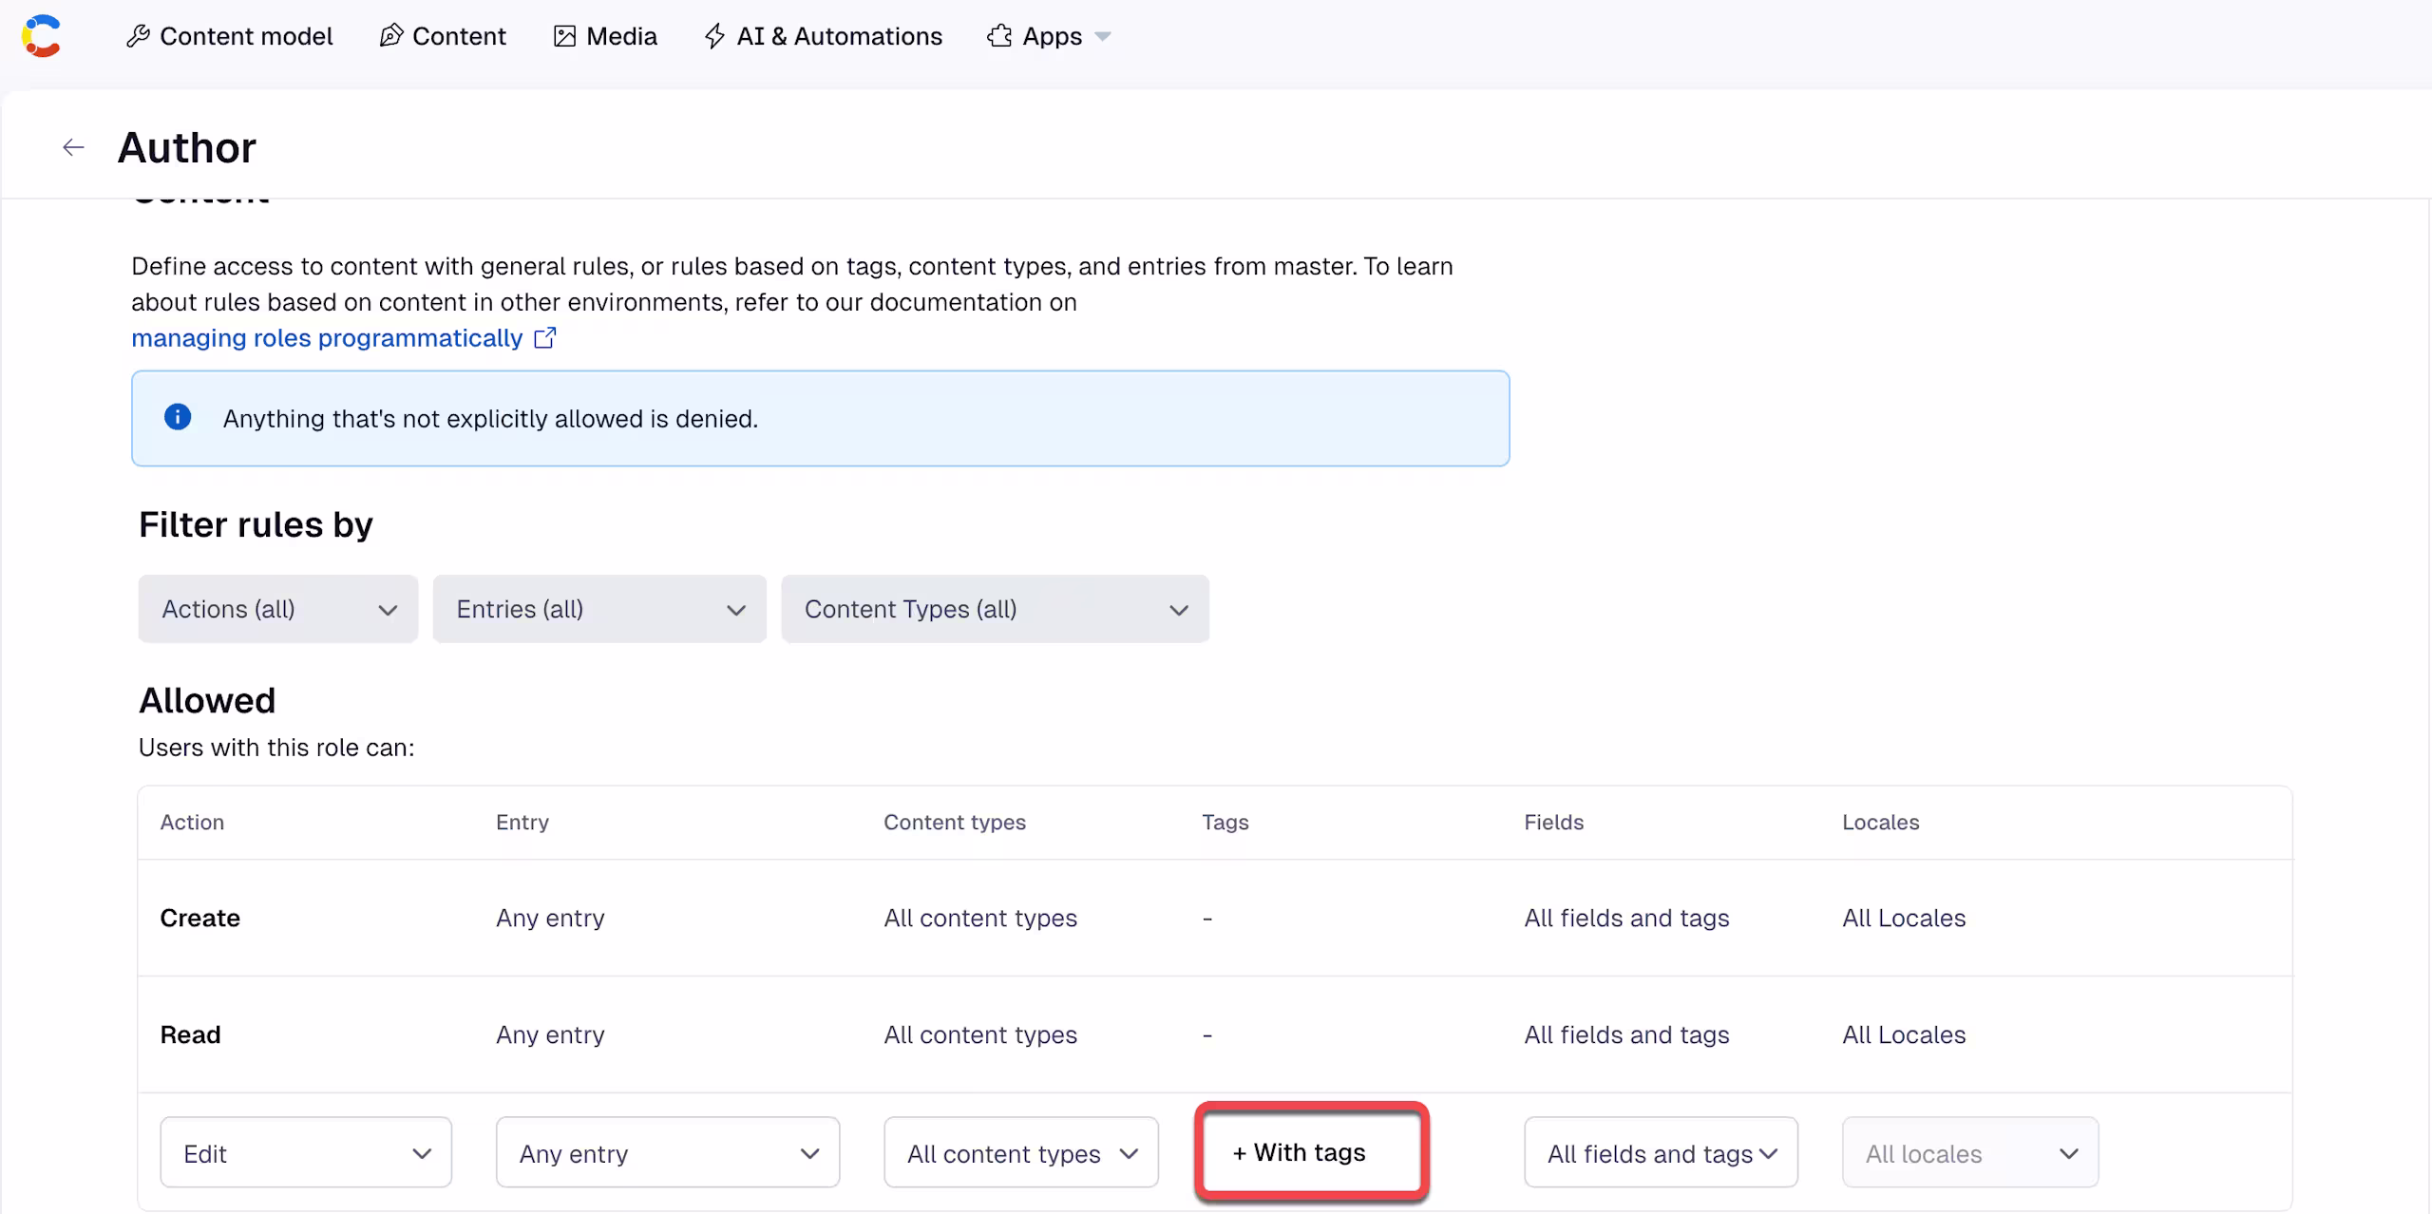
Task: Expand the Actions (all) filter
Action: pos(278,609)
